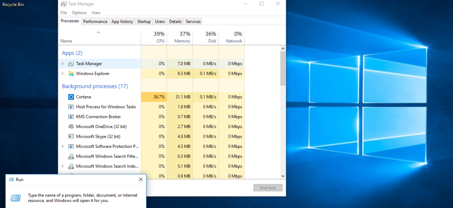Click Background processes (17) heading
This screenshot has width=453, height=208.
[95, 86]
